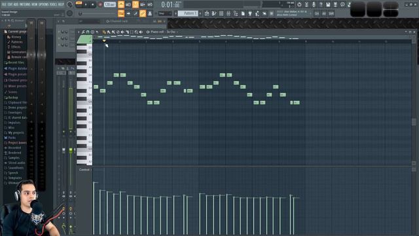419x236 pixels.
Task: Open the plugin picker plug icon
Action: pos(250,13)
